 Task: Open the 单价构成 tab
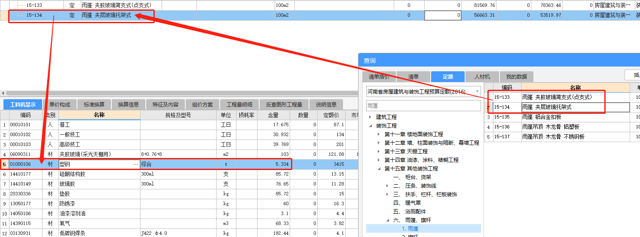(x=60, y=104)
